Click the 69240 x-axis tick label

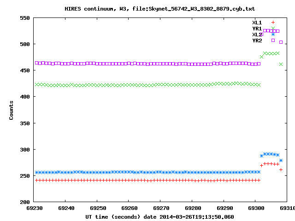click(66, 208)
